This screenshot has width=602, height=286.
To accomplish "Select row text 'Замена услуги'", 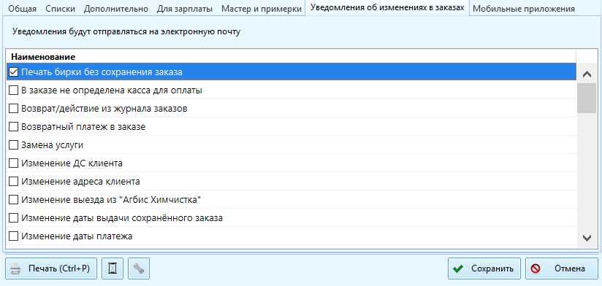I will [x=52, y=145].
